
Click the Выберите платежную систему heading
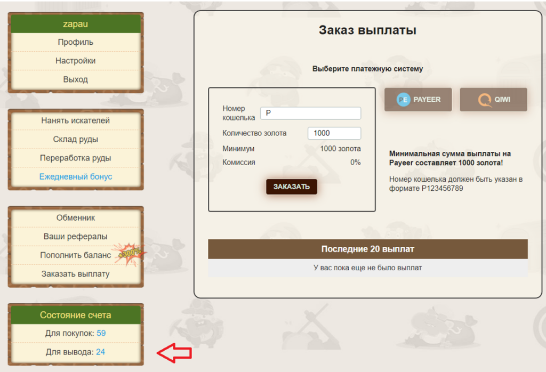pyautogui.click(x=368, y=69)
